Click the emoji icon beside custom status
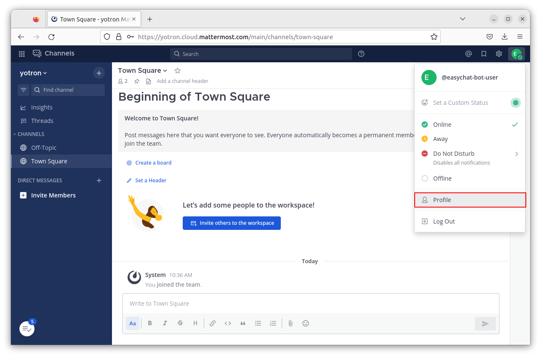Screen dimensions: 541x357 [x=425, y=102]
